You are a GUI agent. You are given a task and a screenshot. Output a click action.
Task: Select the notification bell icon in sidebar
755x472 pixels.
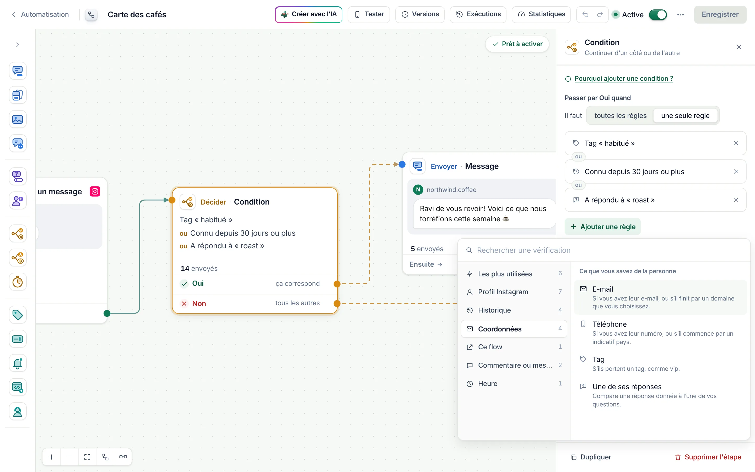[18, 363]
